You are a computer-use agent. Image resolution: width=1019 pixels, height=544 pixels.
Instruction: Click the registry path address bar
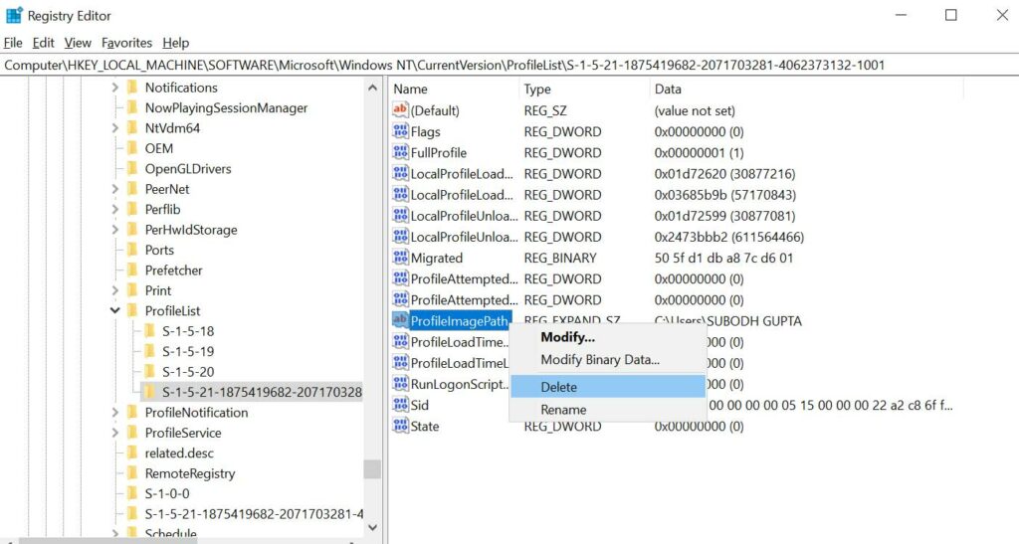(509, 65)
